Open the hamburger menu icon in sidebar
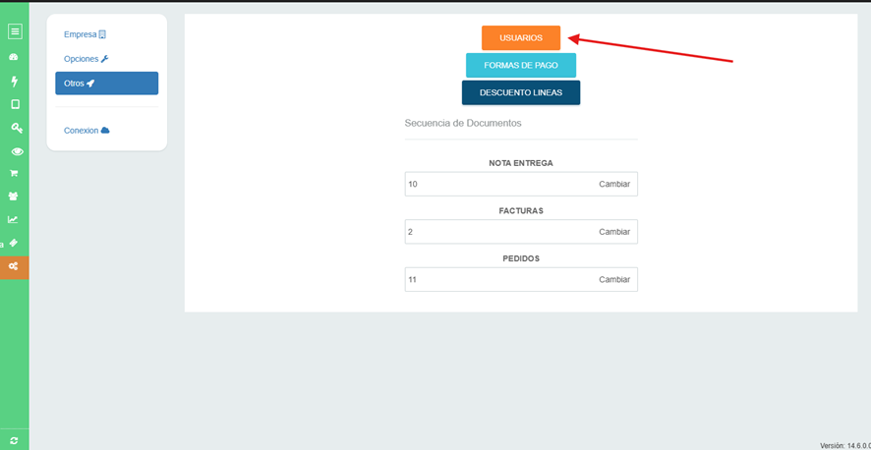The width and height of the screenshot is (871, 450). click(15, 31)
